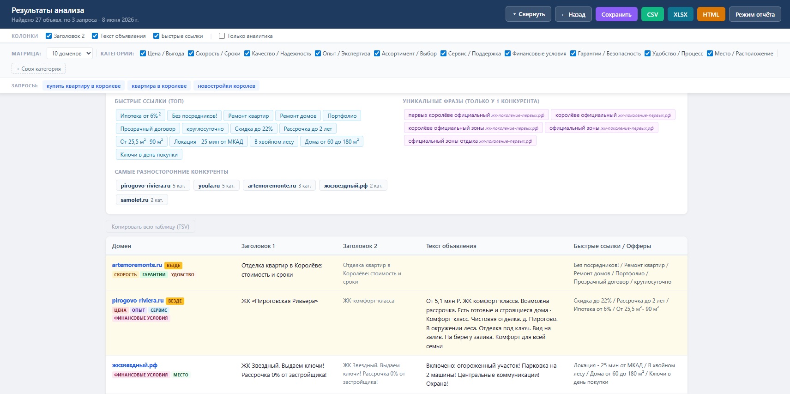Screen dimensions: 790x394
Task: Click Быстрые ссылки / Офферы column header
Action: 612,246
